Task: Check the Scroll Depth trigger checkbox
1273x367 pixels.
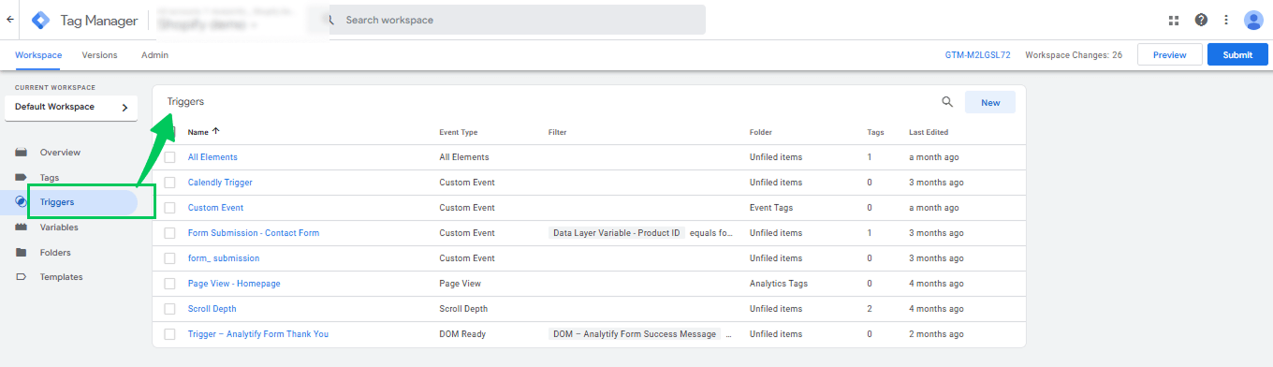Action: pyautogui.click(x=169, y=309)
